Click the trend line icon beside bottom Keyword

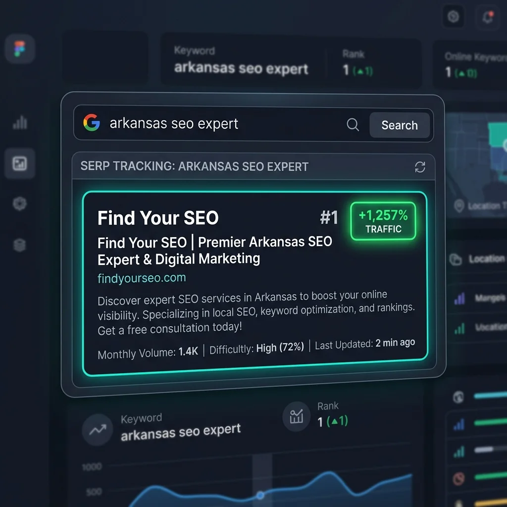pyautogui.click(x=98, y=430)
